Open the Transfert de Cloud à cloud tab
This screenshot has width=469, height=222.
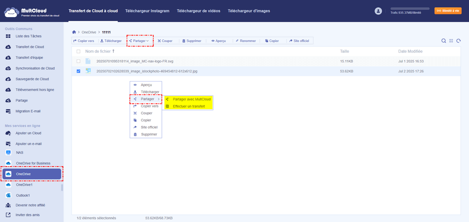(x=93, y=11)
